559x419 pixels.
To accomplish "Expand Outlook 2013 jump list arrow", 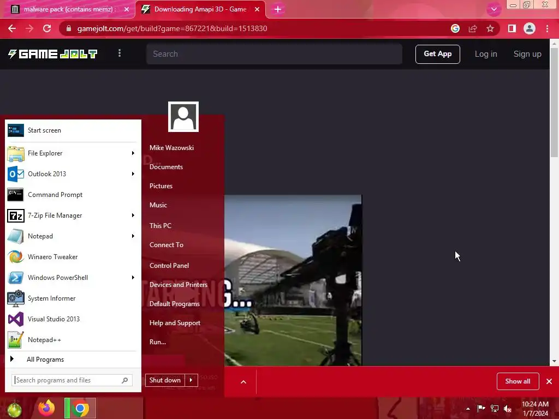I will click(x=133, y=174).
